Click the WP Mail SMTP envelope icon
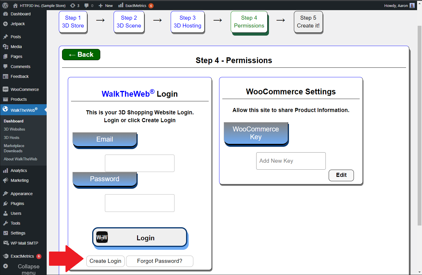 tap(6, 243)
